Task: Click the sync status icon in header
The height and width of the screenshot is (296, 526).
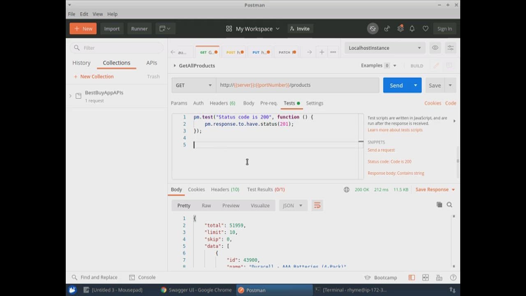Action: pyautogui.click(x=373, y=29)
